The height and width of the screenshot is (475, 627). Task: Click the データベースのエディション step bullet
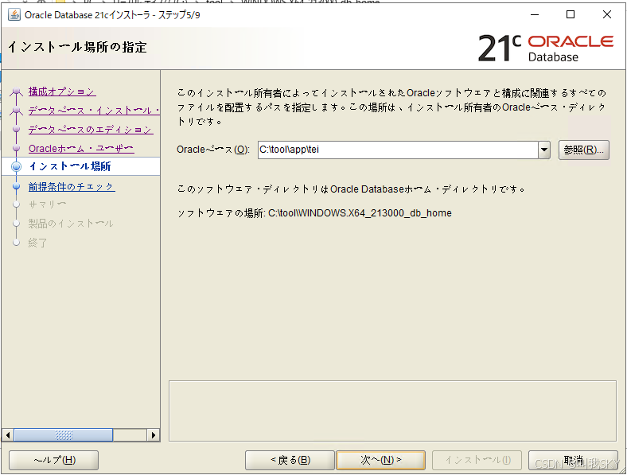point(17,129)
